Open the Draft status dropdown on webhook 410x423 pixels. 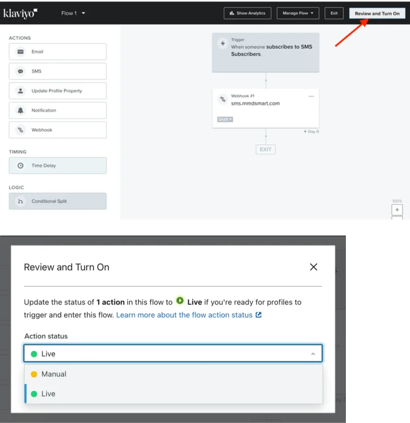(x=225, y=119)
